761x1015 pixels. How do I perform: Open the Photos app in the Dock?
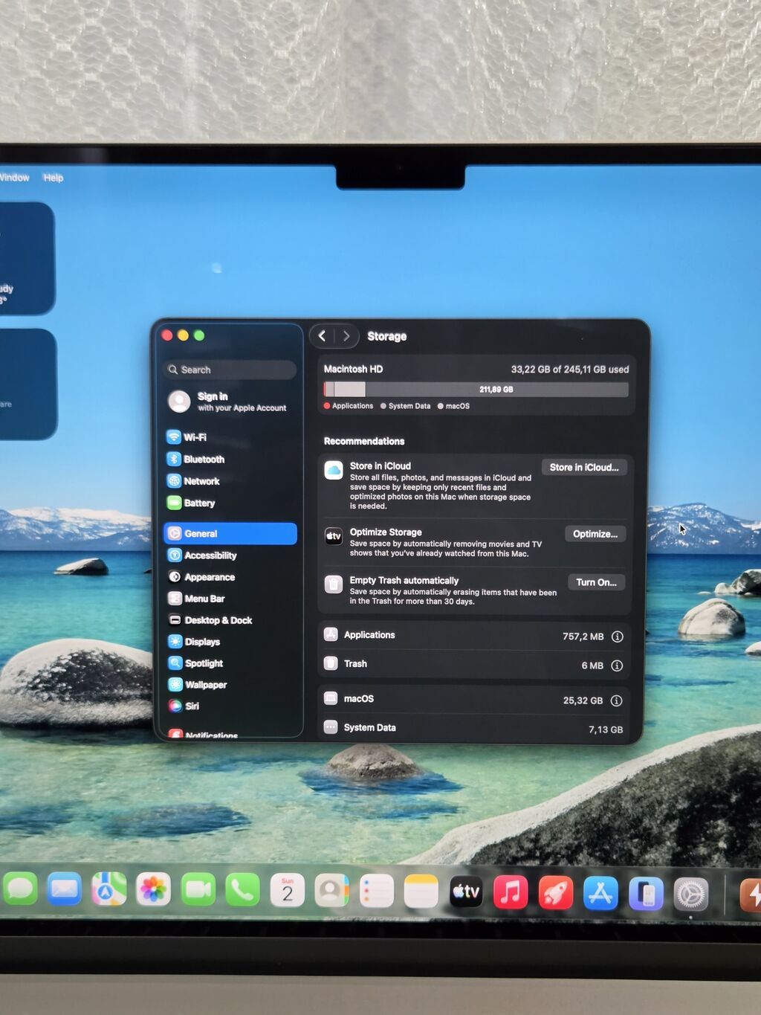coord(153,889)
